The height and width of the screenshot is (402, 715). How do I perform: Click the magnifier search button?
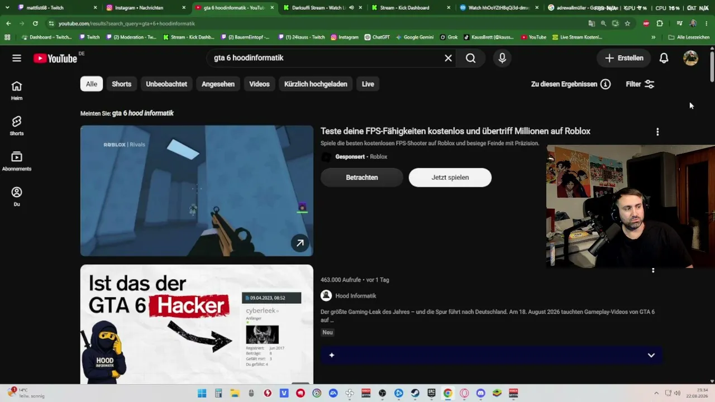pos(471,58)
